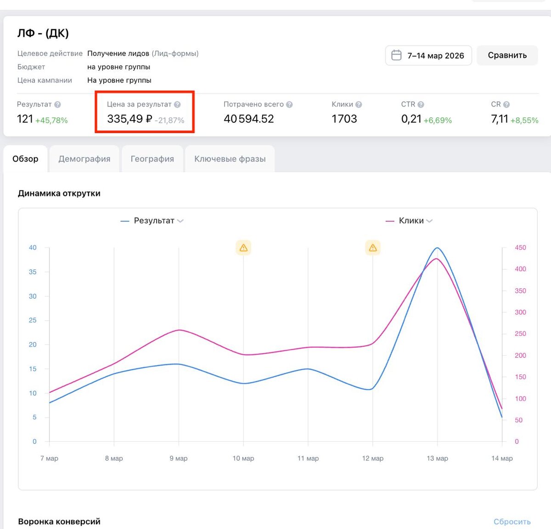The width and height of the screenshot is (551, 529).
Task: Click the +6,69% CTR change
Action: click(438, 120)
